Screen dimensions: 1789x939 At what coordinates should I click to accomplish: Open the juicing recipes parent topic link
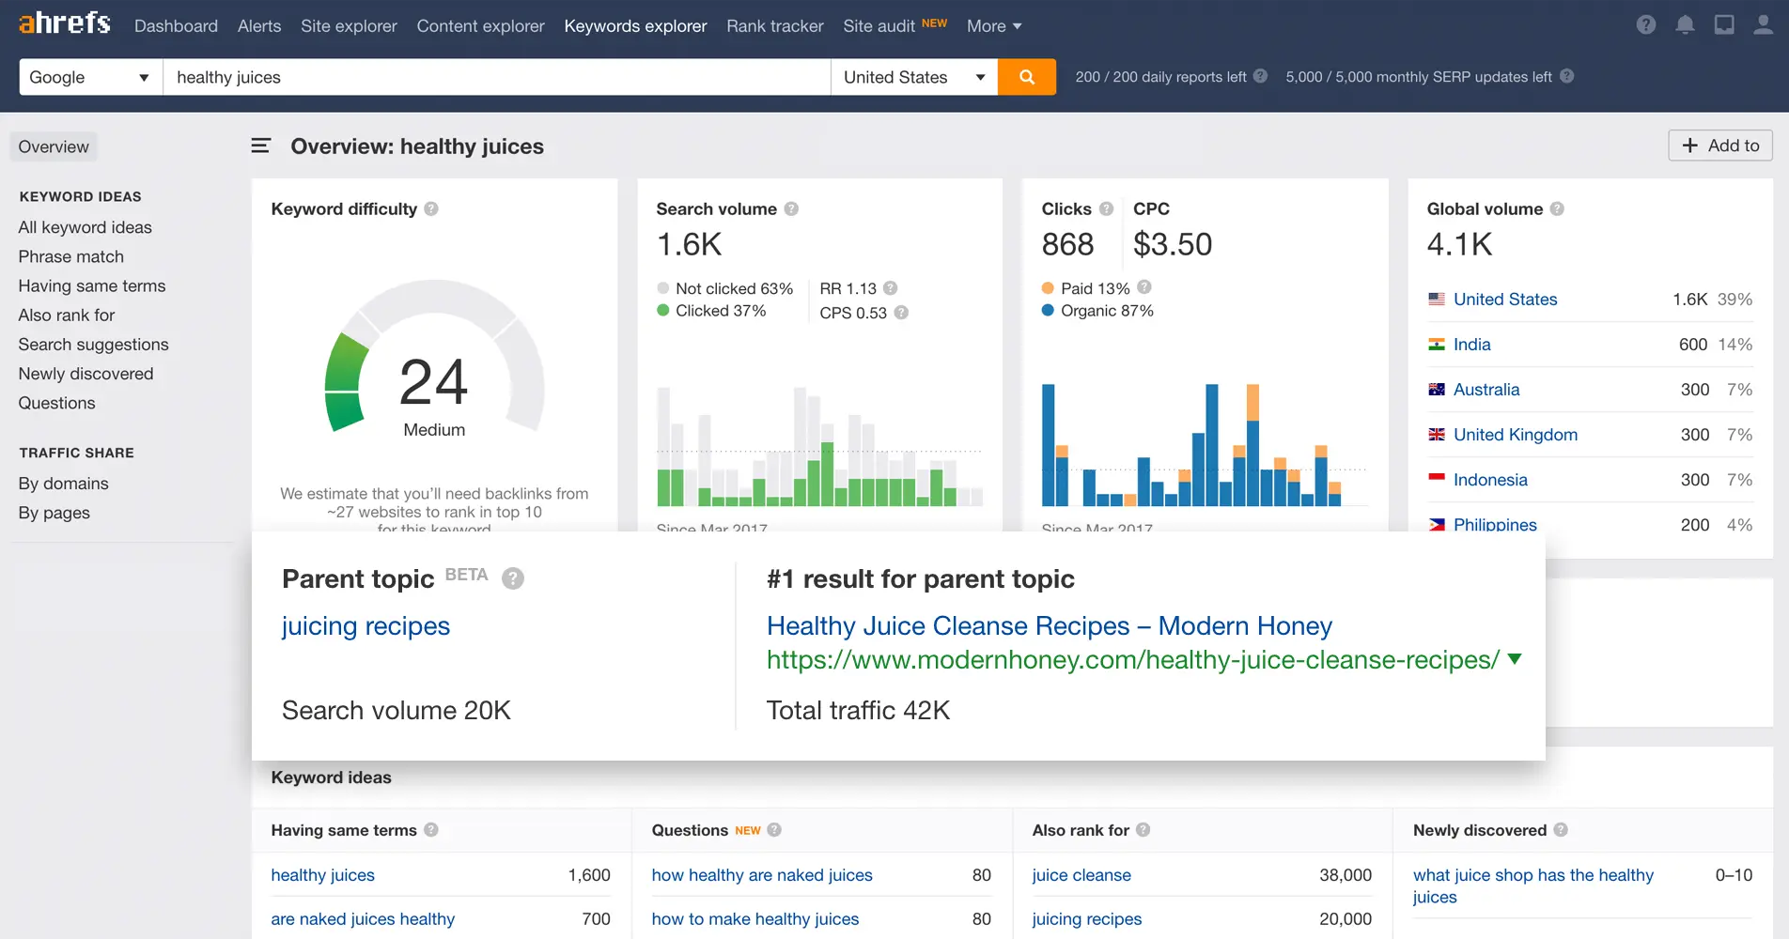(x=366, y=626)
